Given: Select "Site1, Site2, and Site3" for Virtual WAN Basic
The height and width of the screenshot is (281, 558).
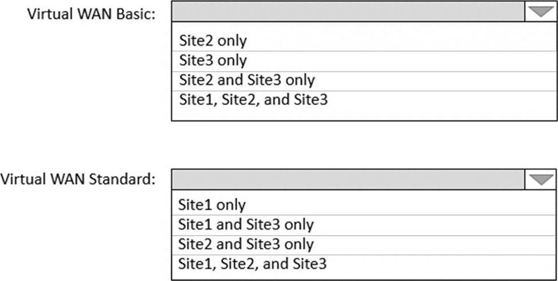Looking at the screenshot, I should (x=253, y=100).
